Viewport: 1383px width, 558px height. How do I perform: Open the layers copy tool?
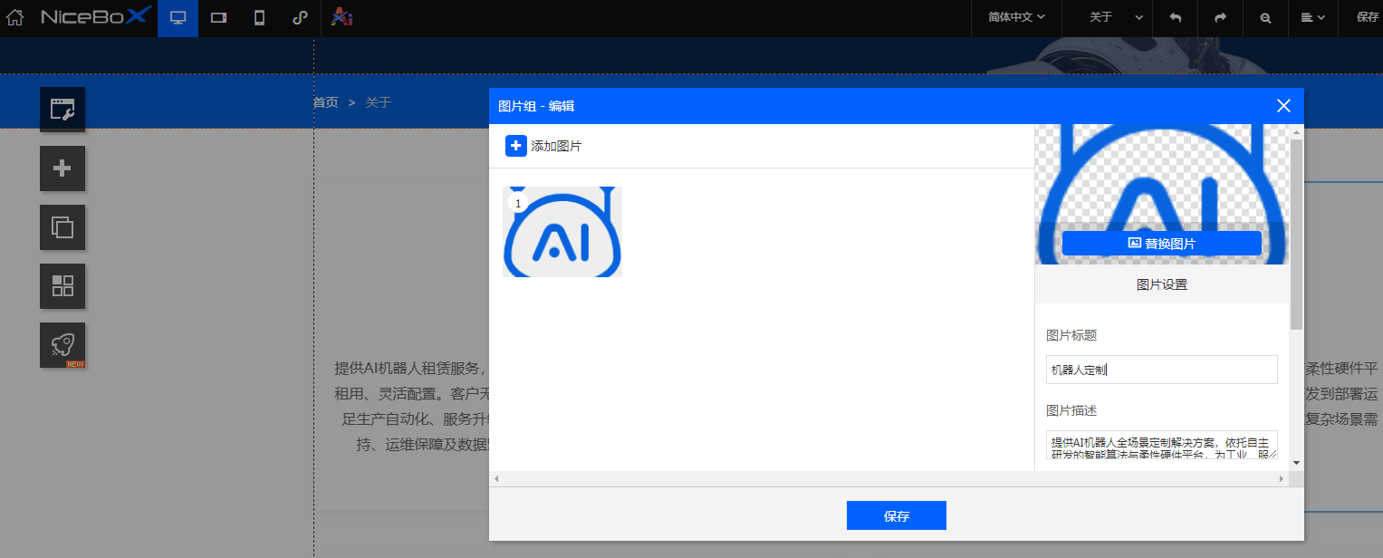pyautogui.click(x=62, y=227)
